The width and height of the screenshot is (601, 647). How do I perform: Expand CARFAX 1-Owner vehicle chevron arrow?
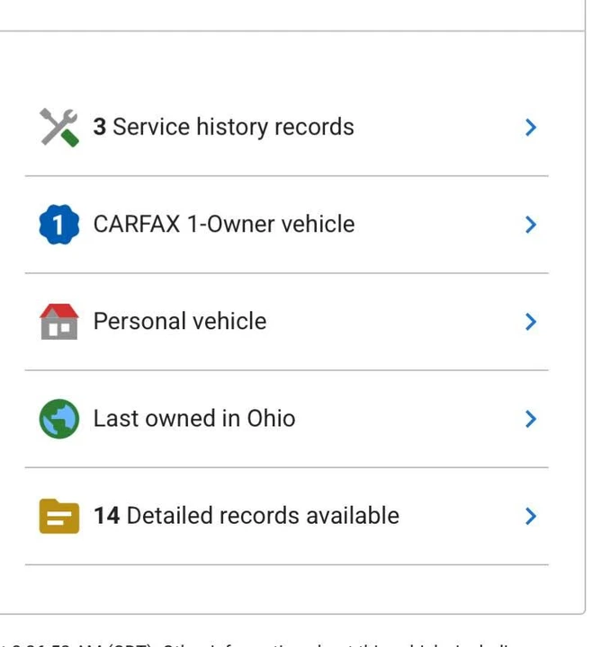pos(531,225)
